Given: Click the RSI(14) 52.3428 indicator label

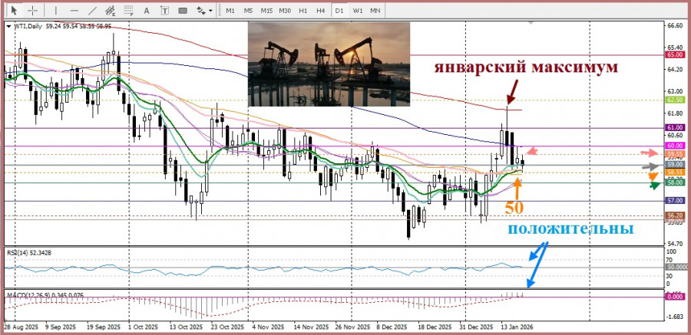Looking at the screenshot, I should [29, 253].
